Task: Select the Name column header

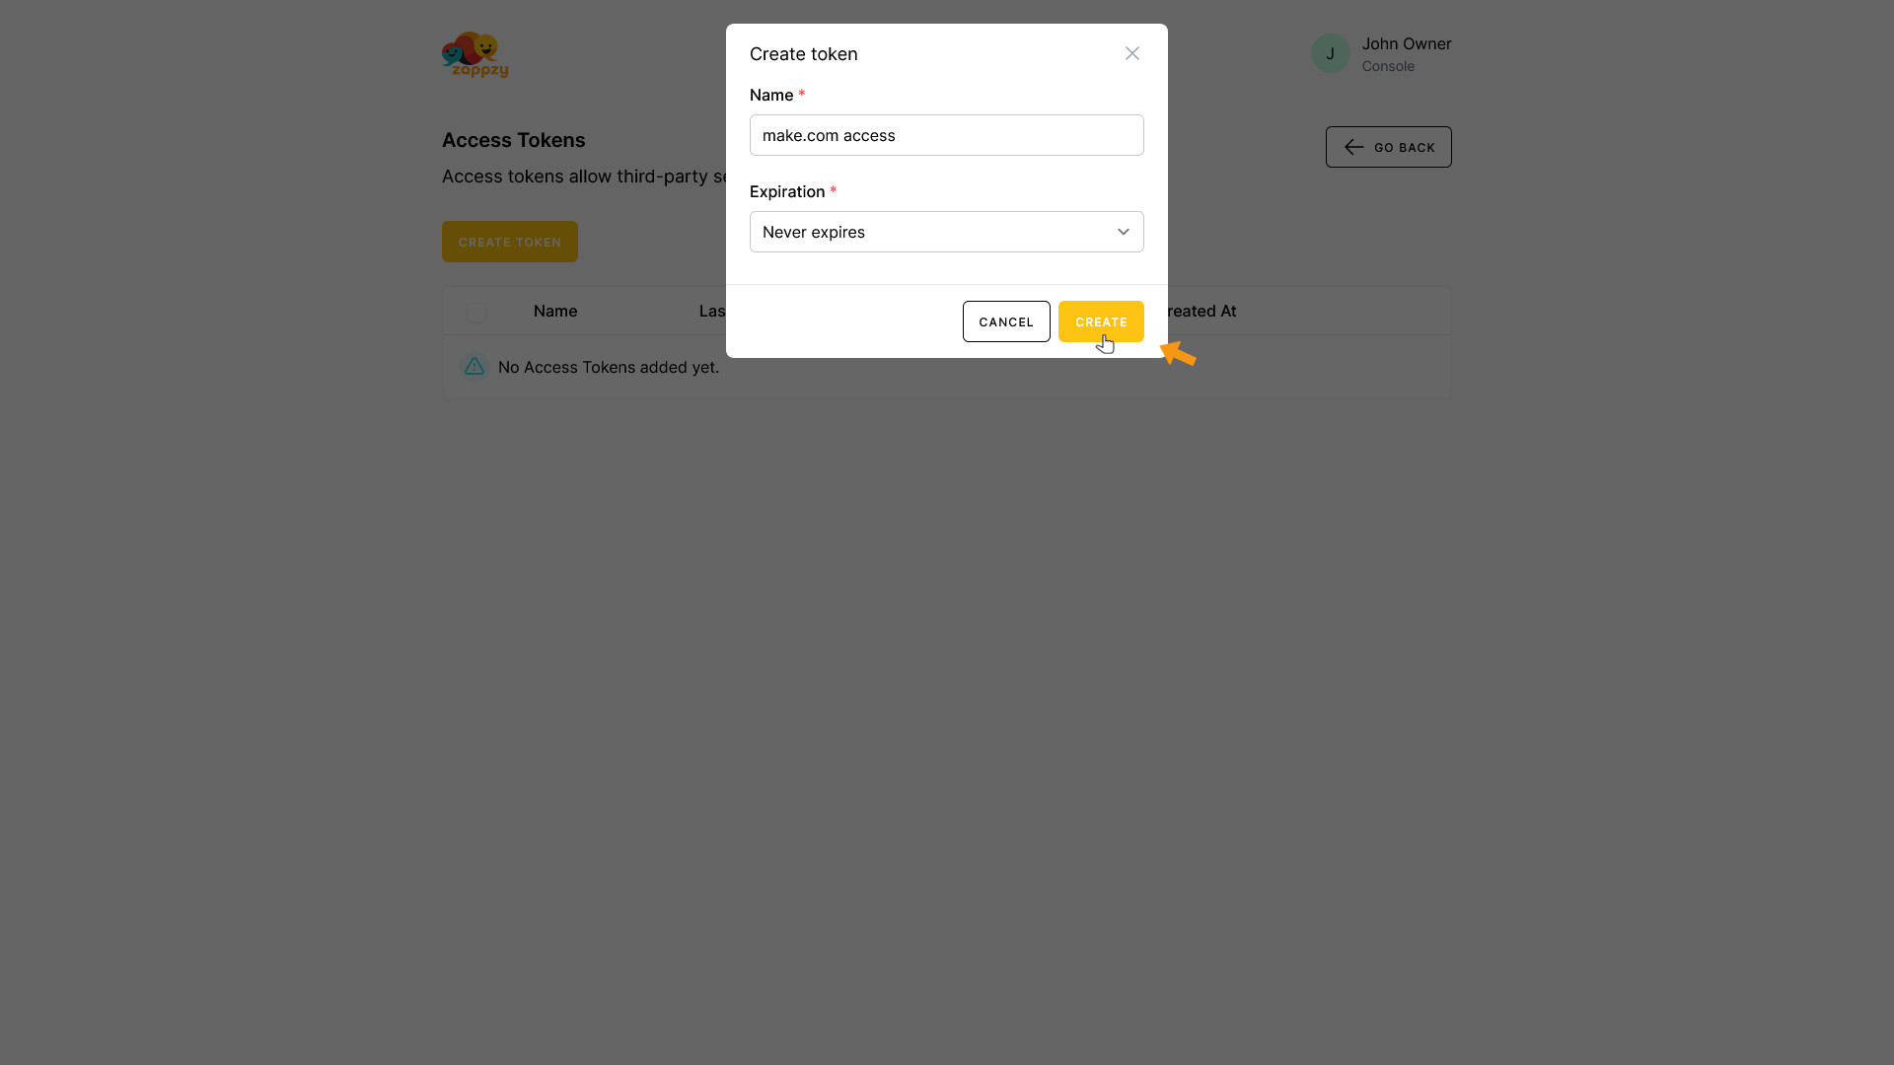Action: click(x=554, y=311)
